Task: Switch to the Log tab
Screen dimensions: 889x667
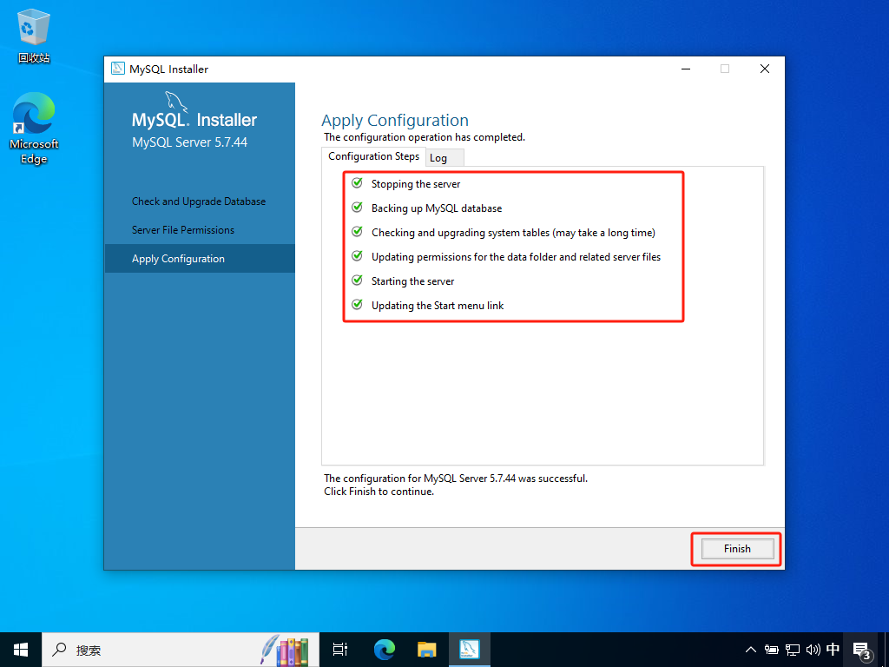Action: [438, 158]
